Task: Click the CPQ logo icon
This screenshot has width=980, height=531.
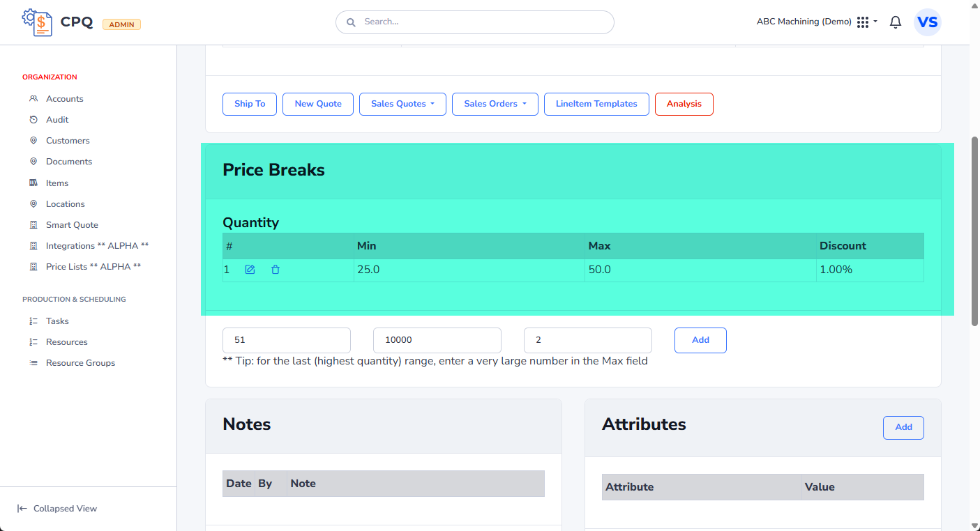Action: (37, 22)
